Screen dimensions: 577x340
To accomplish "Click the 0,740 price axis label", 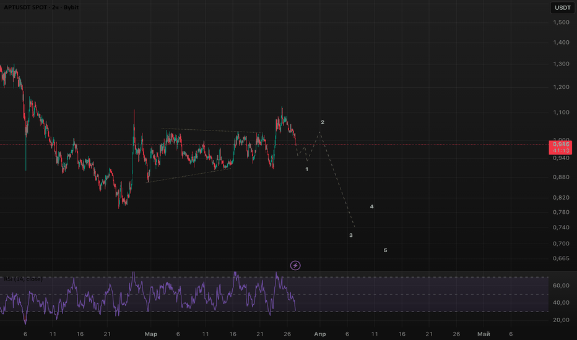I will pos(561,227).
